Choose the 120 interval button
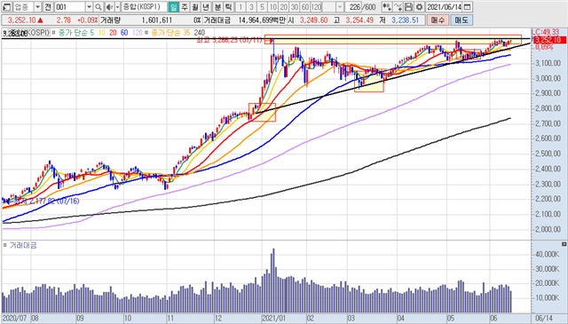 [316, 7]
